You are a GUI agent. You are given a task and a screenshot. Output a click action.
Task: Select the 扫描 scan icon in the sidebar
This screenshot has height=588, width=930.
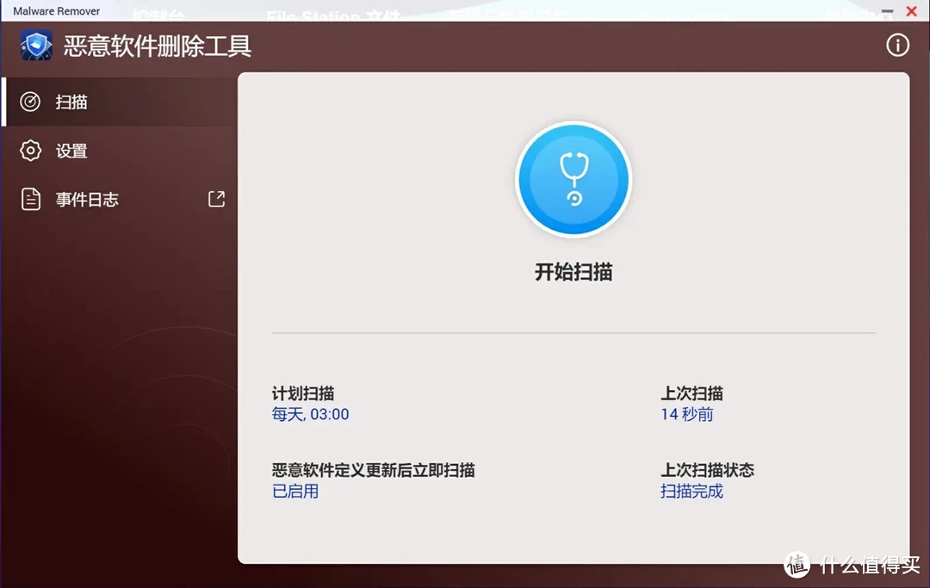click(29, 102)
